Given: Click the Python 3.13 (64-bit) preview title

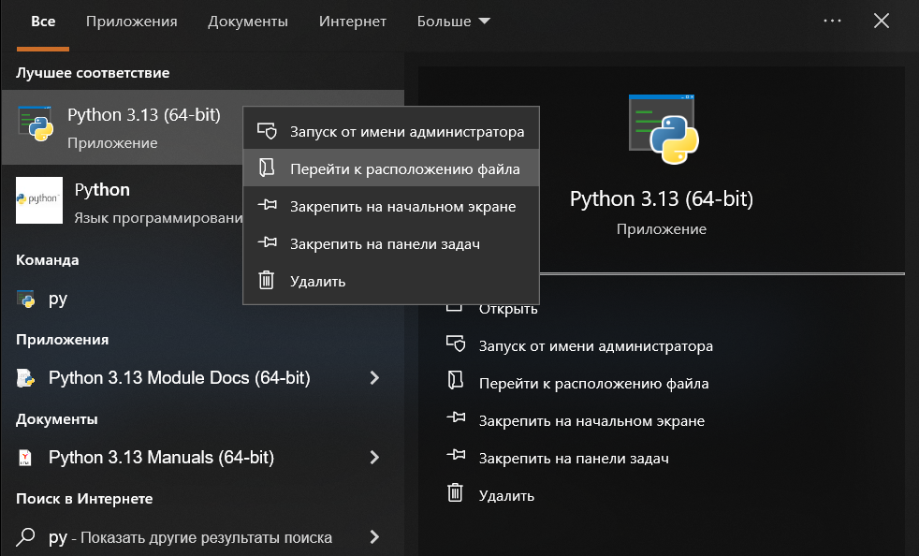Looking at the screenshot, I should click(662, 198).
